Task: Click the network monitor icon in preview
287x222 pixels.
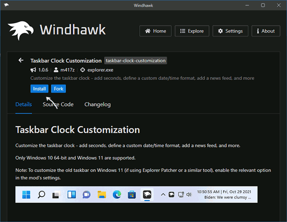Action: point(181,195)
